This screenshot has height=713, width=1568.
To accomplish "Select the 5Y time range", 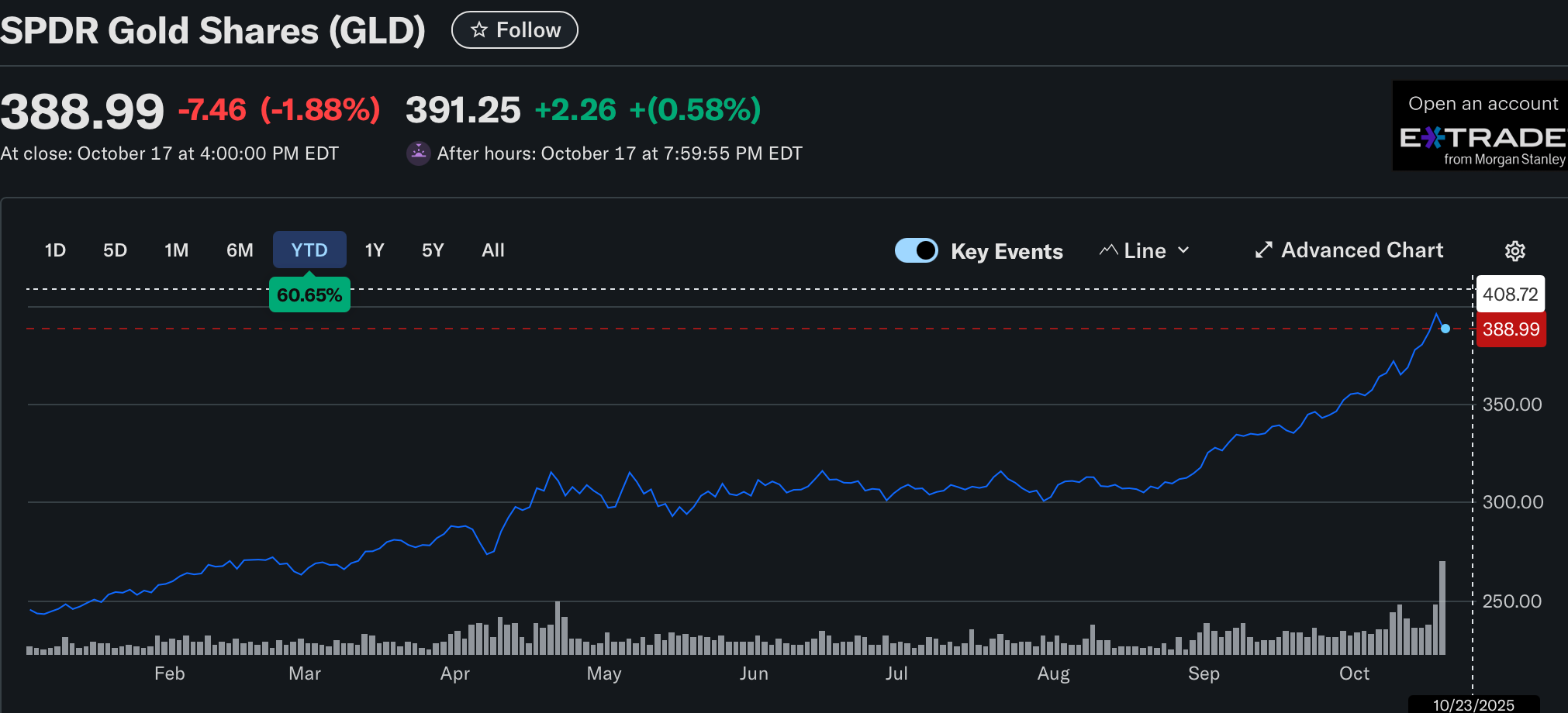I will pyautogui.click(x=433, y=250).
